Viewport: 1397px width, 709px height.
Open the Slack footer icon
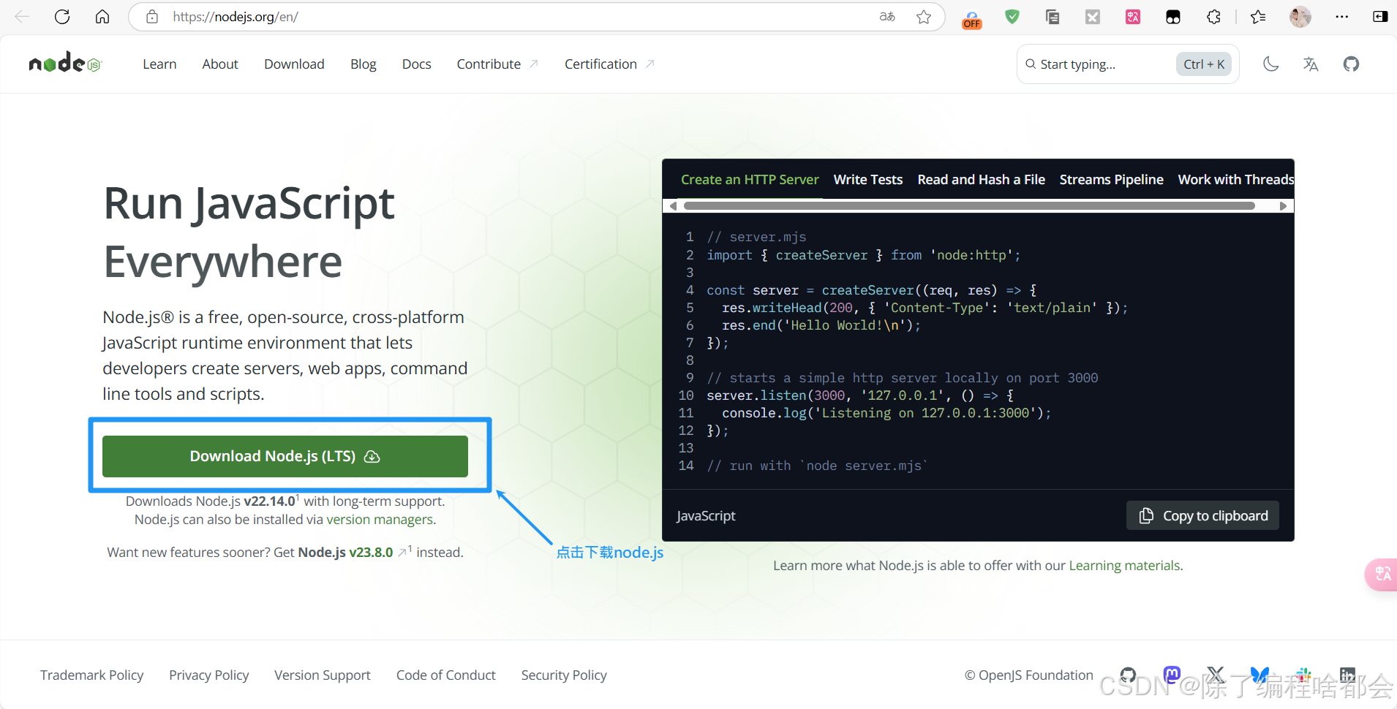coord(1303,675)
